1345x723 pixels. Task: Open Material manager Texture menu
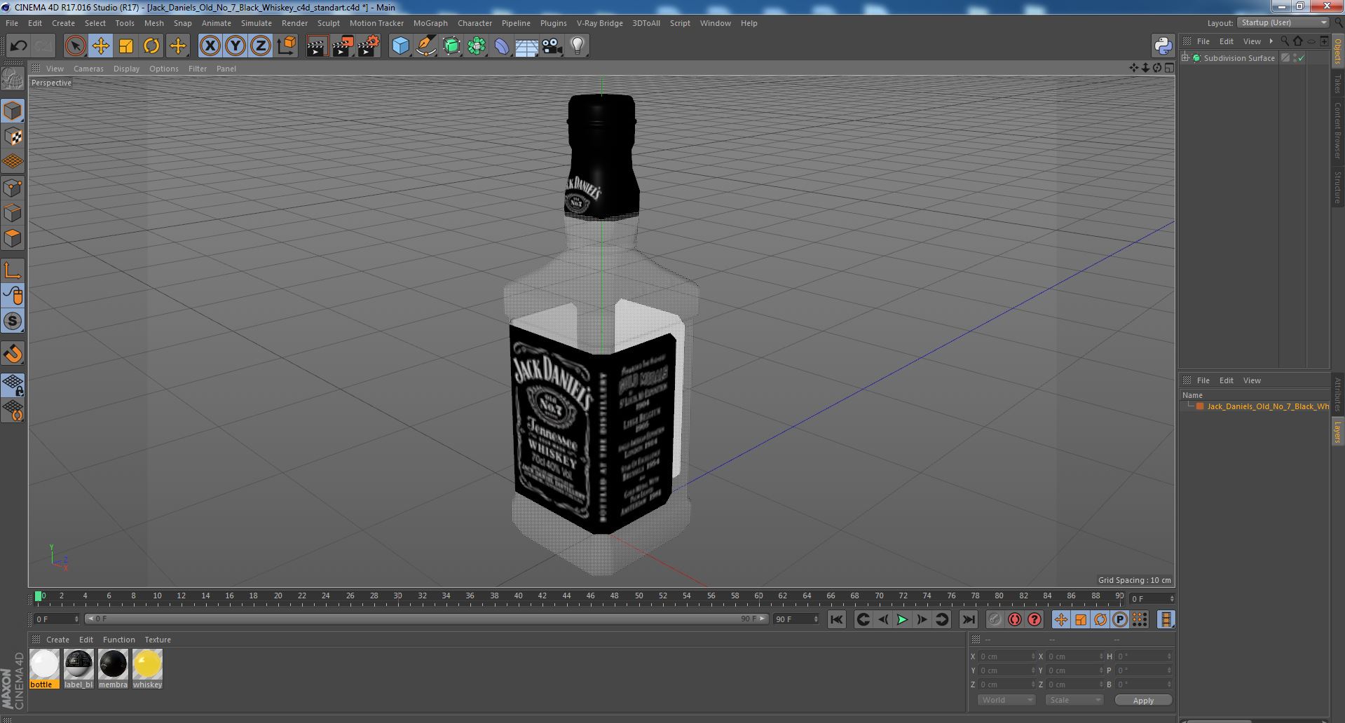click(x=158, y=640)
